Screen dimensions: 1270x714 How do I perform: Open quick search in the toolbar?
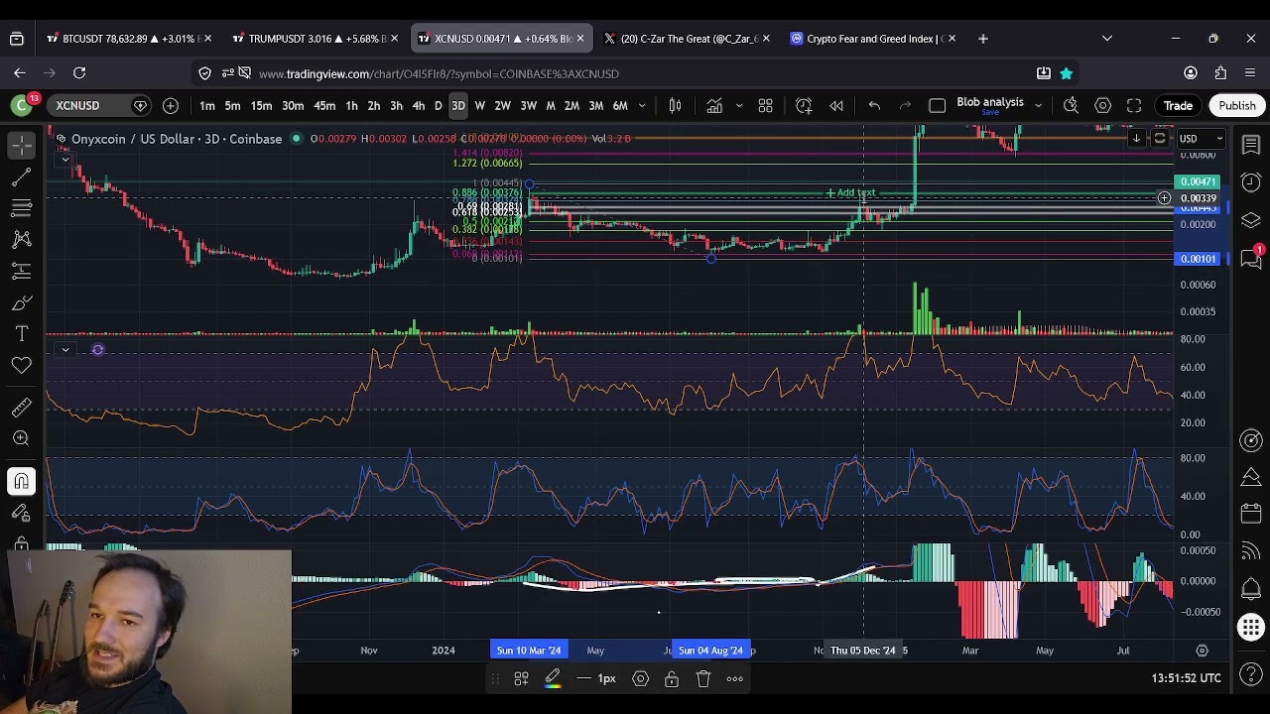1071,106
